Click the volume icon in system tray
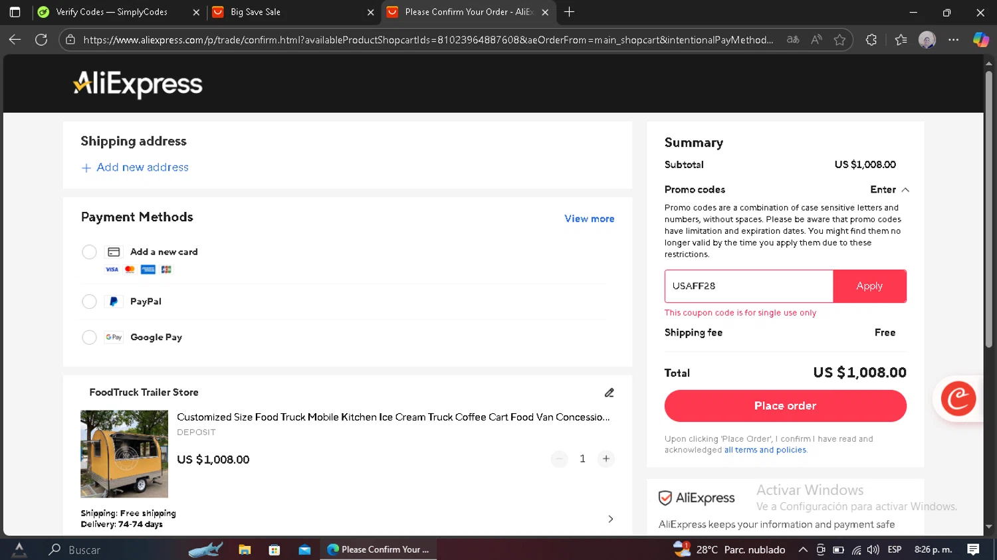Viewport: 997px width, 560px height. click(873, 549)
